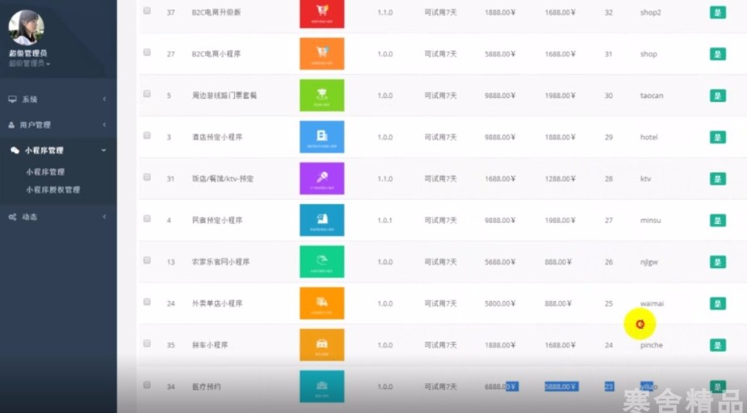
Task: Open the 周边游线路门票套餐 green icon
Action: [x=321, y=95]
